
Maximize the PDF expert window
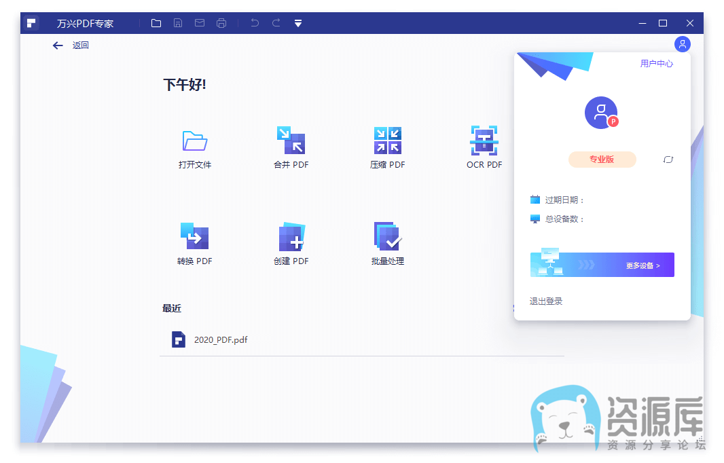pyautogui.click(x=663, y=23)
